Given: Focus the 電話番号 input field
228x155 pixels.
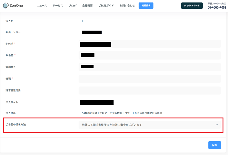Looking at the screenshot, I should [150, 67].
